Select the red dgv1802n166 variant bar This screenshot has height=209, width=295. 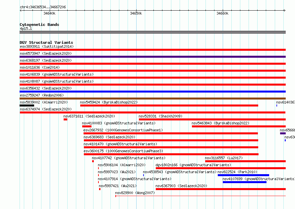tap(221, 168)
